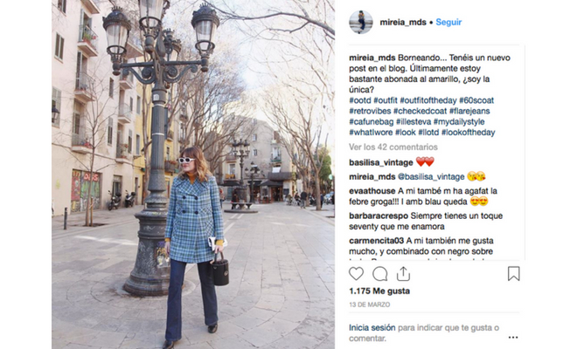Screen dimensions: 577x349
Task: Save the post with the bookmark icon
Action: [x=514, y=274]
